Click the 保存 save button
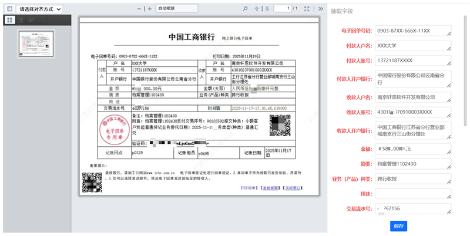This screenshot has height=236, width=470. (399, 226)
